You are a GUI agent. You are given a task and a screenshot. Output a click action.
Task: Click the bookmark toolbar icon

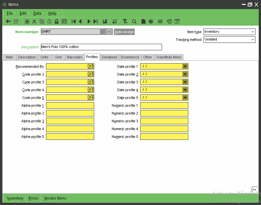(105, 21)
